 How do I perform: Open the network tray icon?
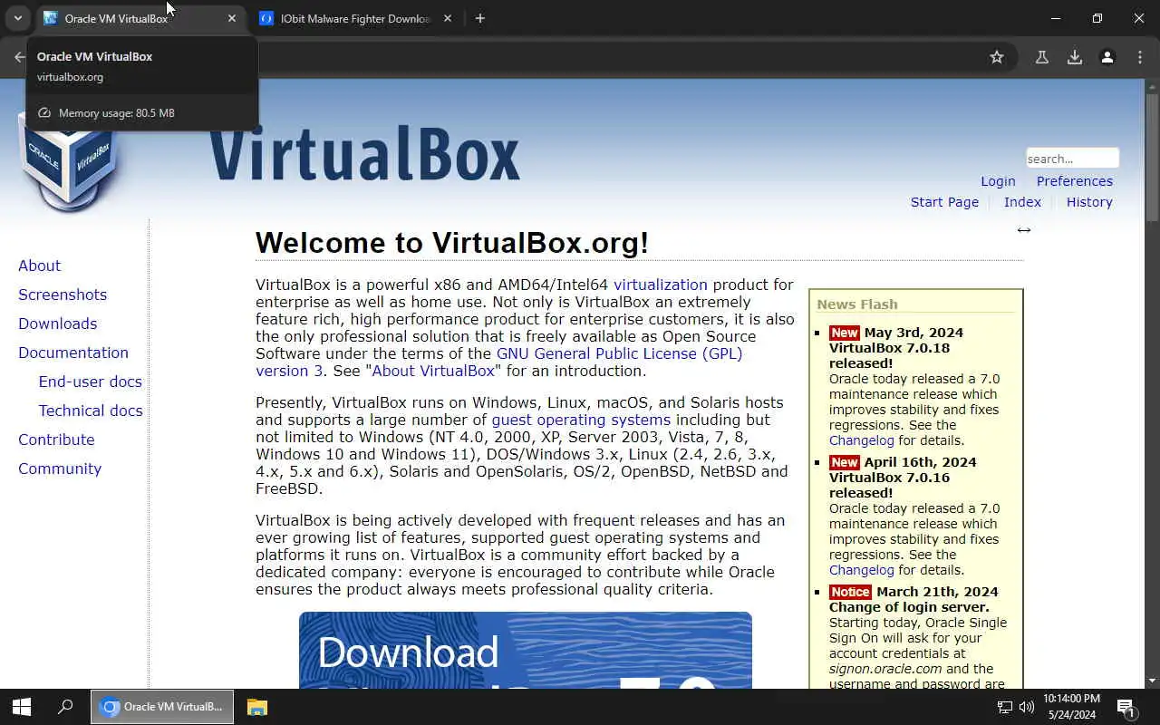(1005, 707)
